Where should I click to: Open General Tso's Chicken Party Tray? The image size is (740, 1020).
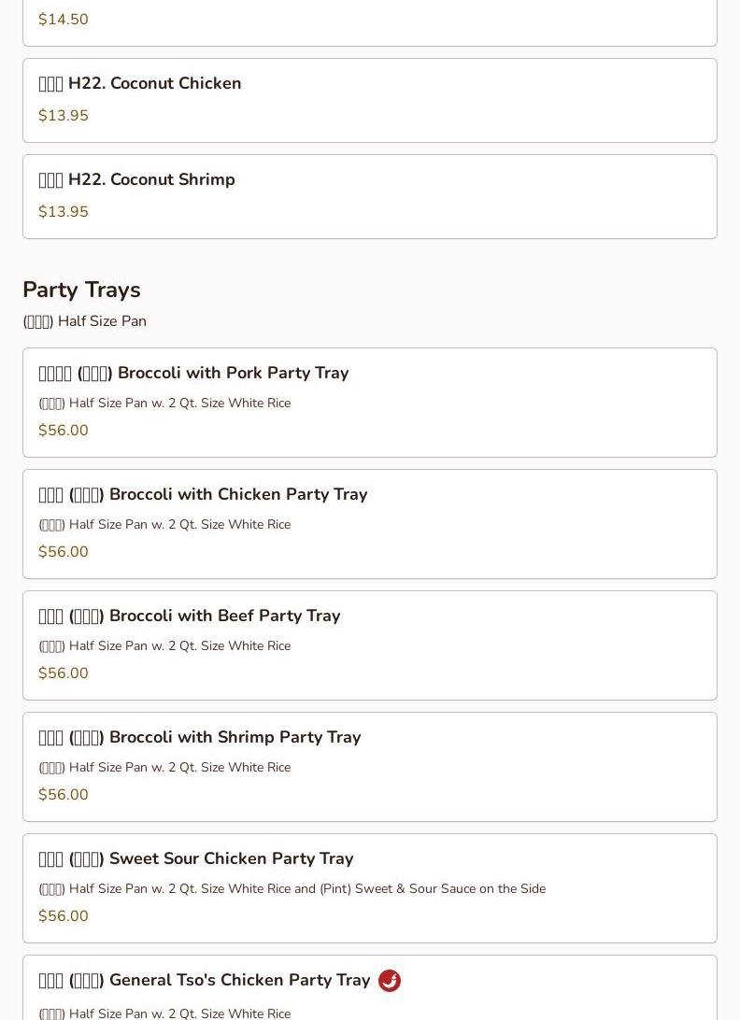205,981
